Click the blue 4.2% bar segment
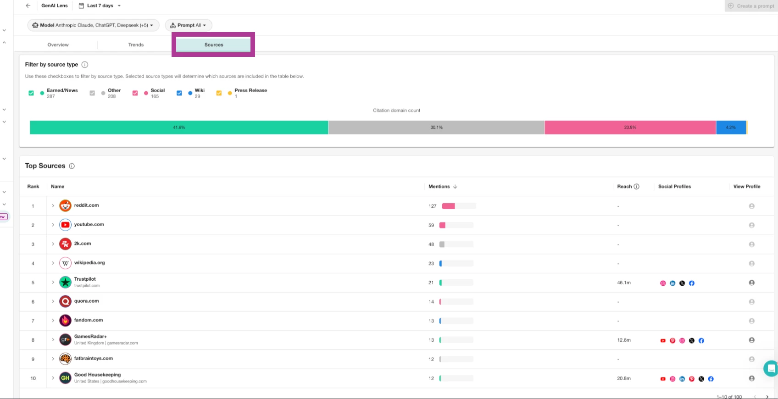The image size is (778, 399). coord(731,127)
